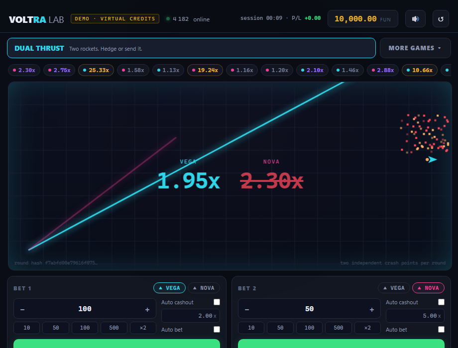
Task: Double Bet 2 with ×2 button
Action: pyautogui.click(x=367, y=328)
